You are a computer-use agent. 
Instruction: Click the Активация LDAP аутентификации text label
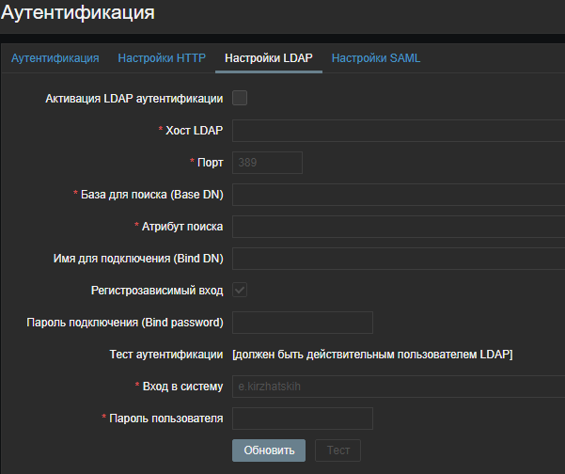[x=133, y=99]
